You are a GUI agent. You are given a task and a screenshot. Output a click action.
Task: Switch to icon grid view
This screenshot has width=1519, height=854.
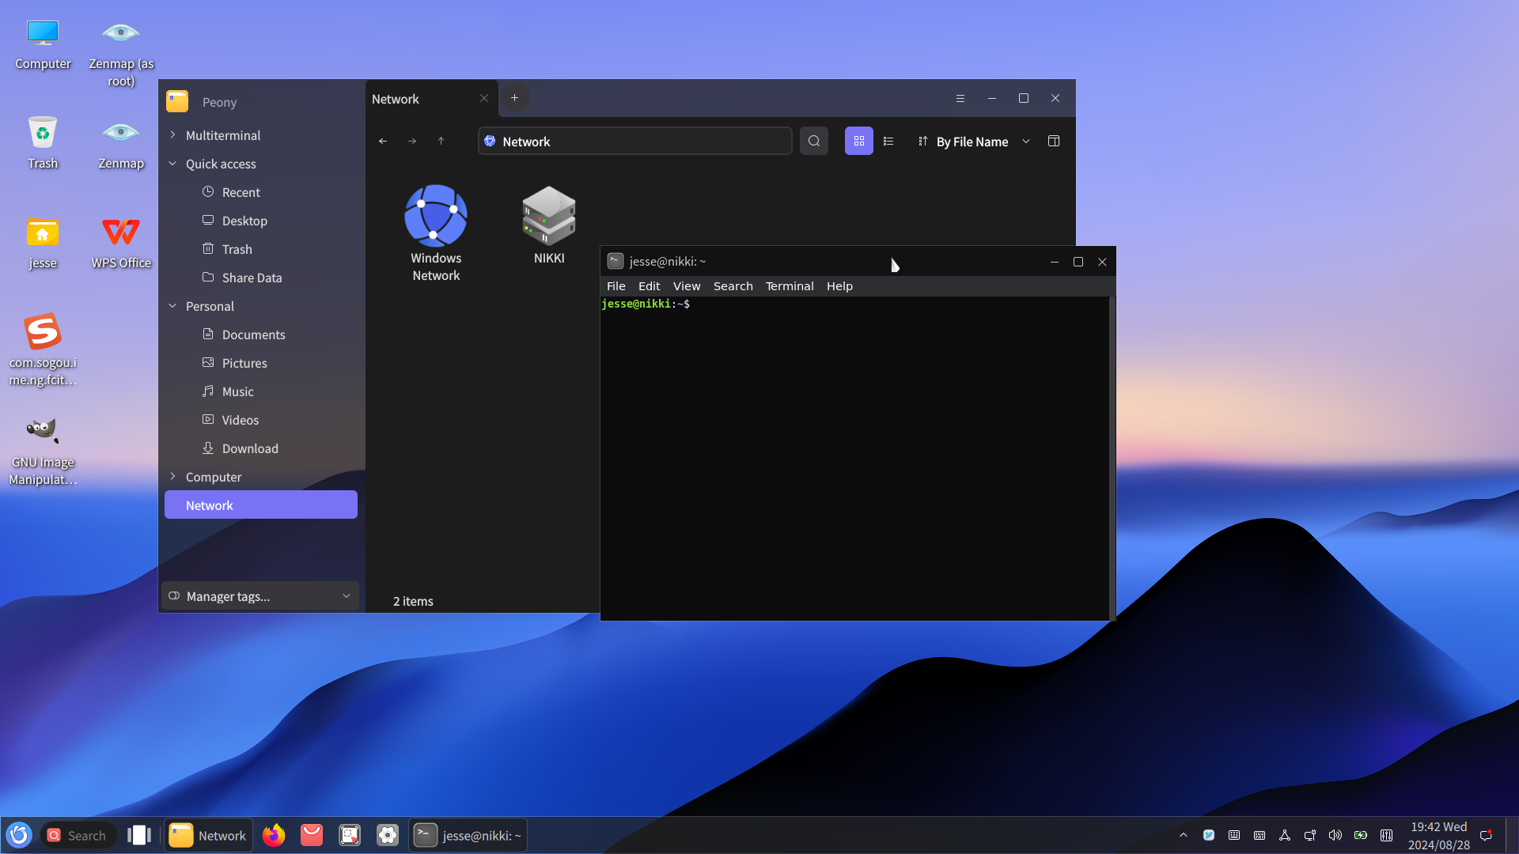pyautogui.click(x=859, y=142)
